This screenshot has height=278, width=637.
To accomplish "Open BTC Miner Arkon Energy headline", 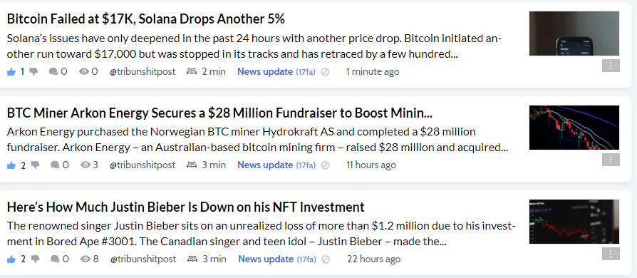I will coord(219,113).
